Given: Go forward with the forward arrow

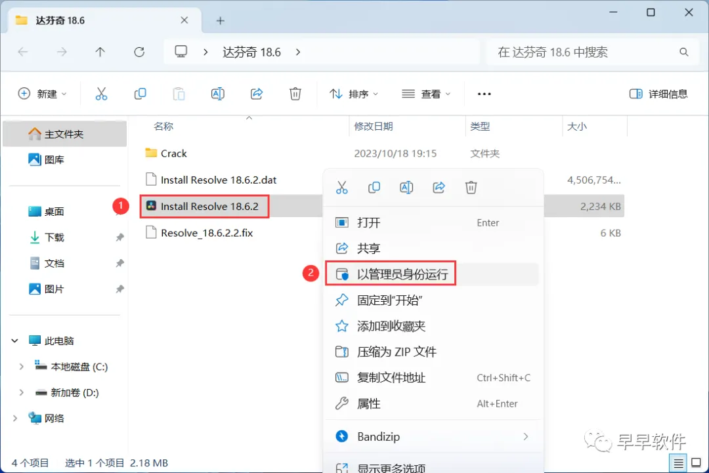Looking at the screenshot, I should click(62, 52).
